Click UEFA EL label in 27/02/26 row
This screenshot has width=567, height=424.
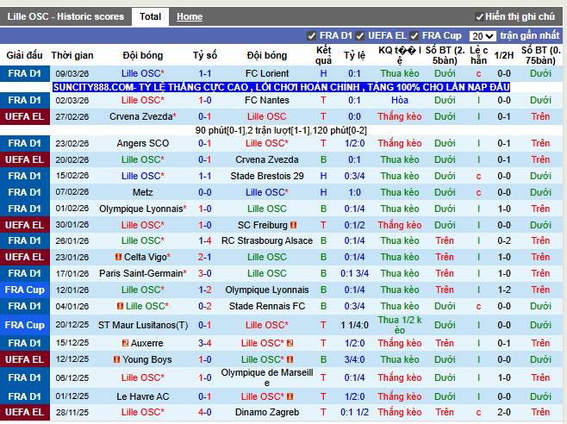point(25,116)
